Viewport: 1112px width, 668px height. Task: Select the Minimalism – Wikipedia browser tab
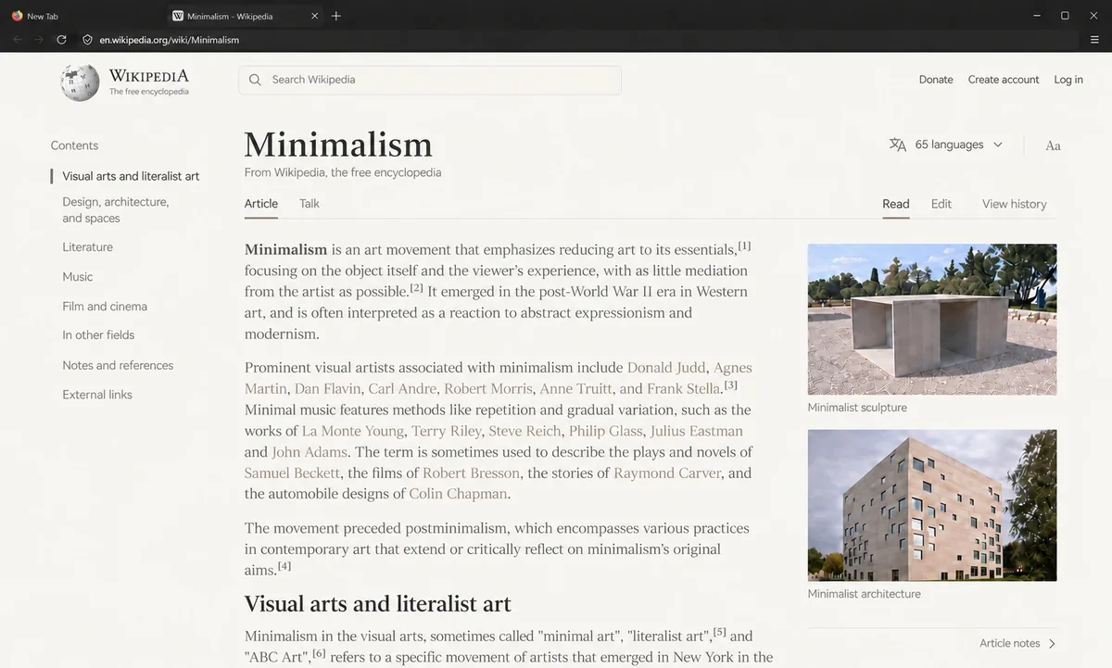coord(246,16)
